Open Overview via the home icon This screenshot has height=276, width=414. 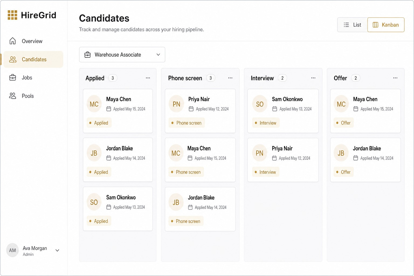[x=13, y=41]
